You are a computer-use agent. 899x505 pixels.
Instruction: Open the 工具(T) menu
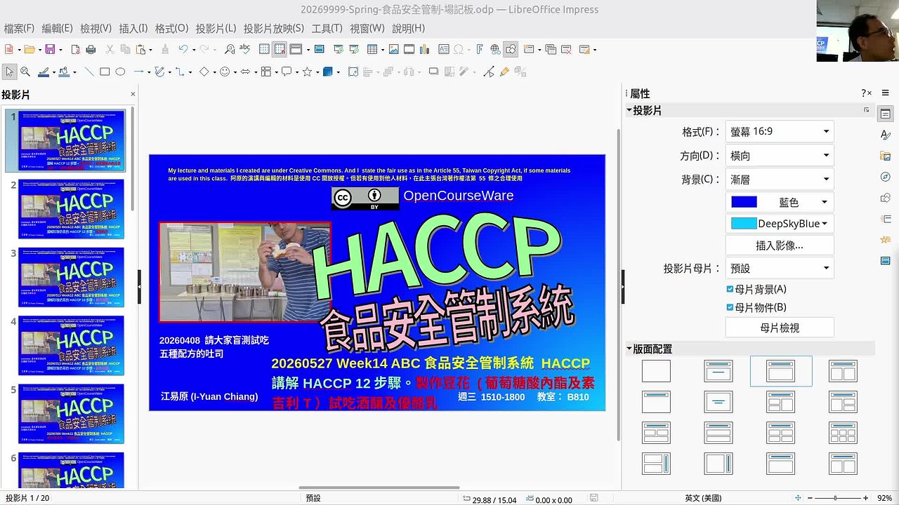[x=327, y=28]
